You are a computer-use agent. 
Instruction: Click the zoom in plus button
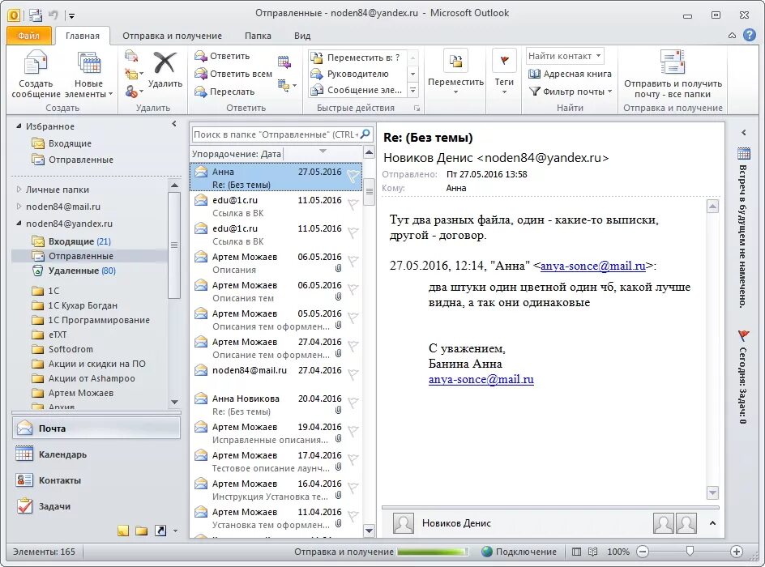pyautogui.click(x=736, y=552)
